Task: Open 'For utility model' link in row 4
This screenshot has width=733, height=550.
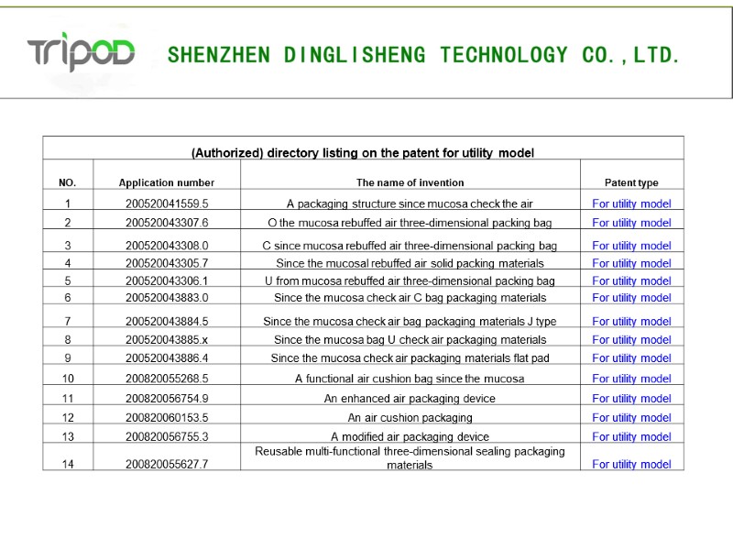Action: (631, 263)
